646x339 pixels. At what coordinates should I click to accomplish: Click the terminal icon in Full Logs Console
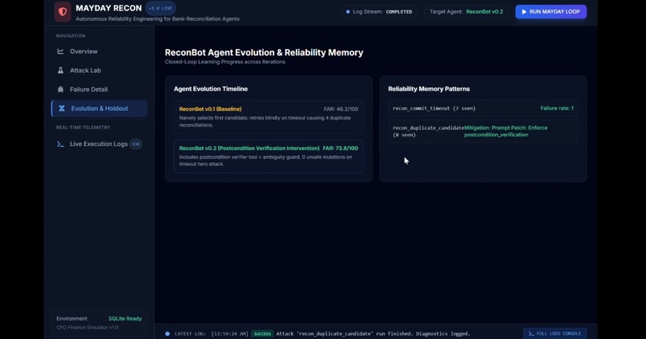coord(531,333)
